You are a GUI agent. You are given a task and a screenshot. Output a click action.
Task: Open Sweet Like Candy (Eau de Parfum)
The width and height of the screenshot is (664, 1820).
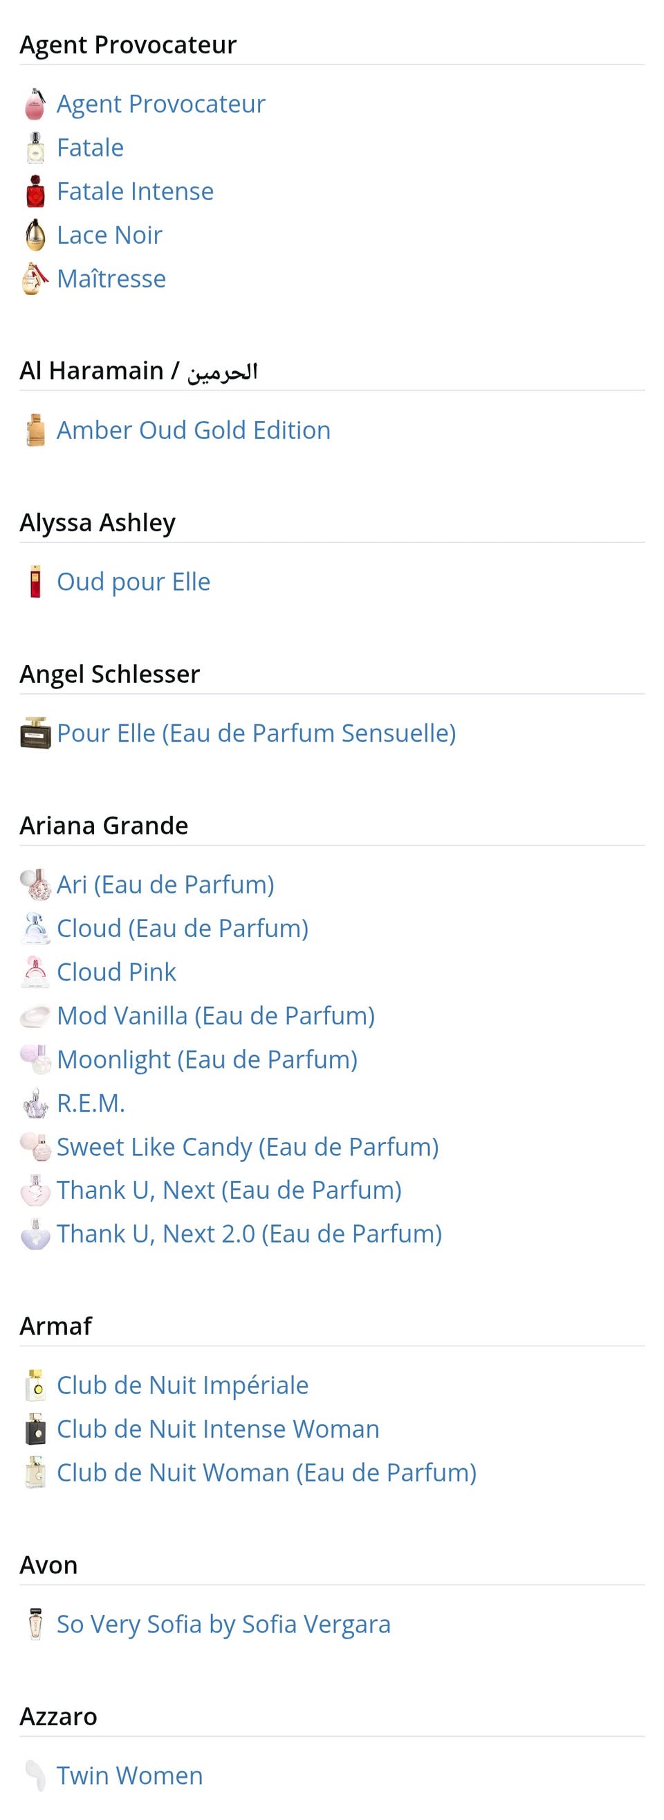click(247, 1147)
